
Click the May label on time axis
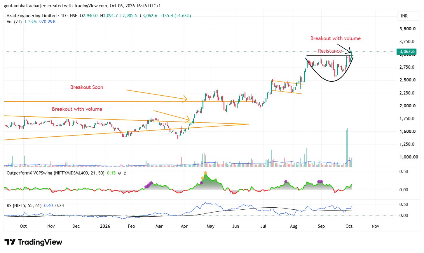click(x=210, y=226)
